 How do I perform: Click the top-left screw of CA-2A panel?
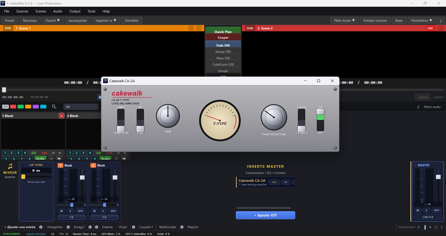(105, 89)
